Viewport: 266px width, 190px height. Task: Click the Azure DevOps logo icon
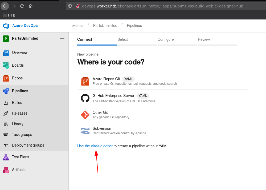pos(6,26)
